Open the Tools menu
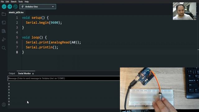Viewport: 199px width, 112px height. click(21, 2)
